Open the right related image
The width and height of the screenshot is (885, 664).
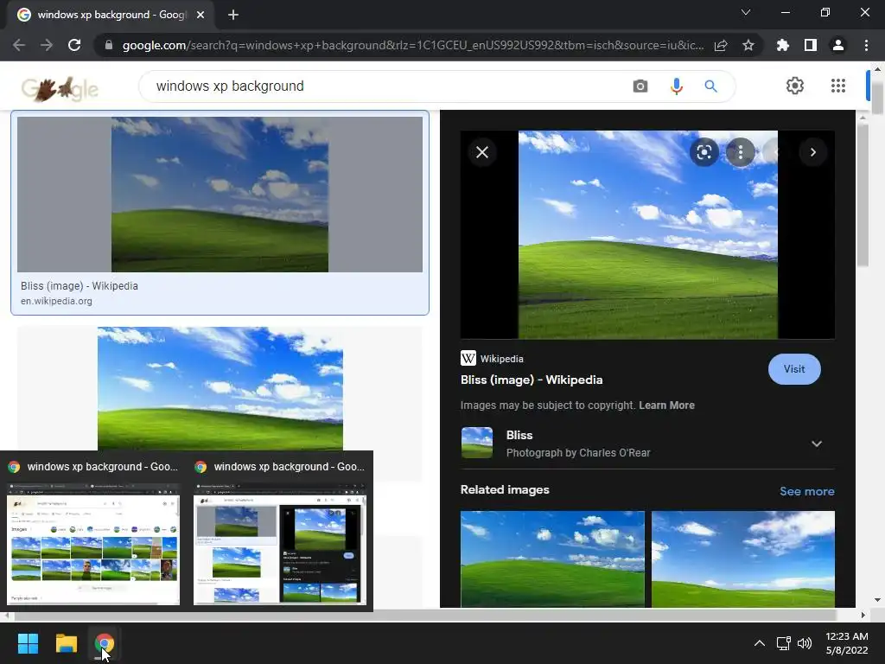point(742,559)
